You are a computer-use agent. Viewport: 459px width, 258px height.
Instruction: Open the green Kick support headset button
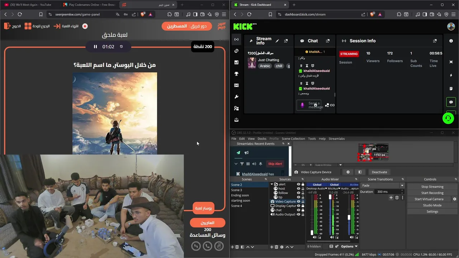pos(448,118)
